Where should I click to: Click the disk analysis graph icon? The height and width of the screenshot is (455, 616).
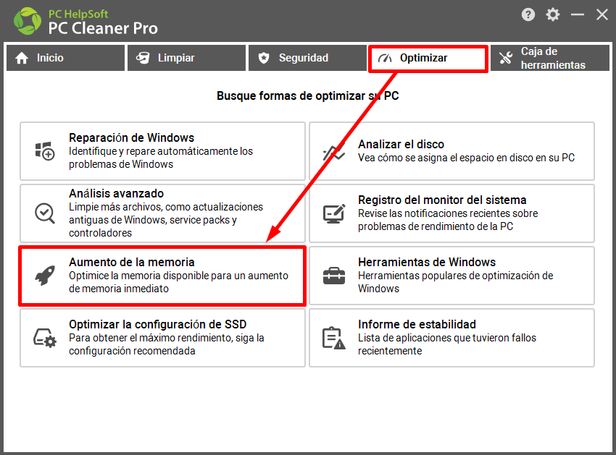334,151
